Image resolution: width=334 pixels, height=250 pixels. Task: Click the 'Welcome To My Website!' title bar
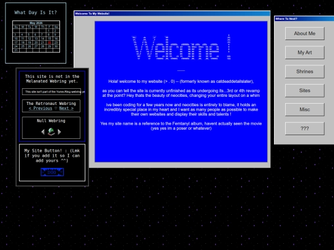[172, 14]
